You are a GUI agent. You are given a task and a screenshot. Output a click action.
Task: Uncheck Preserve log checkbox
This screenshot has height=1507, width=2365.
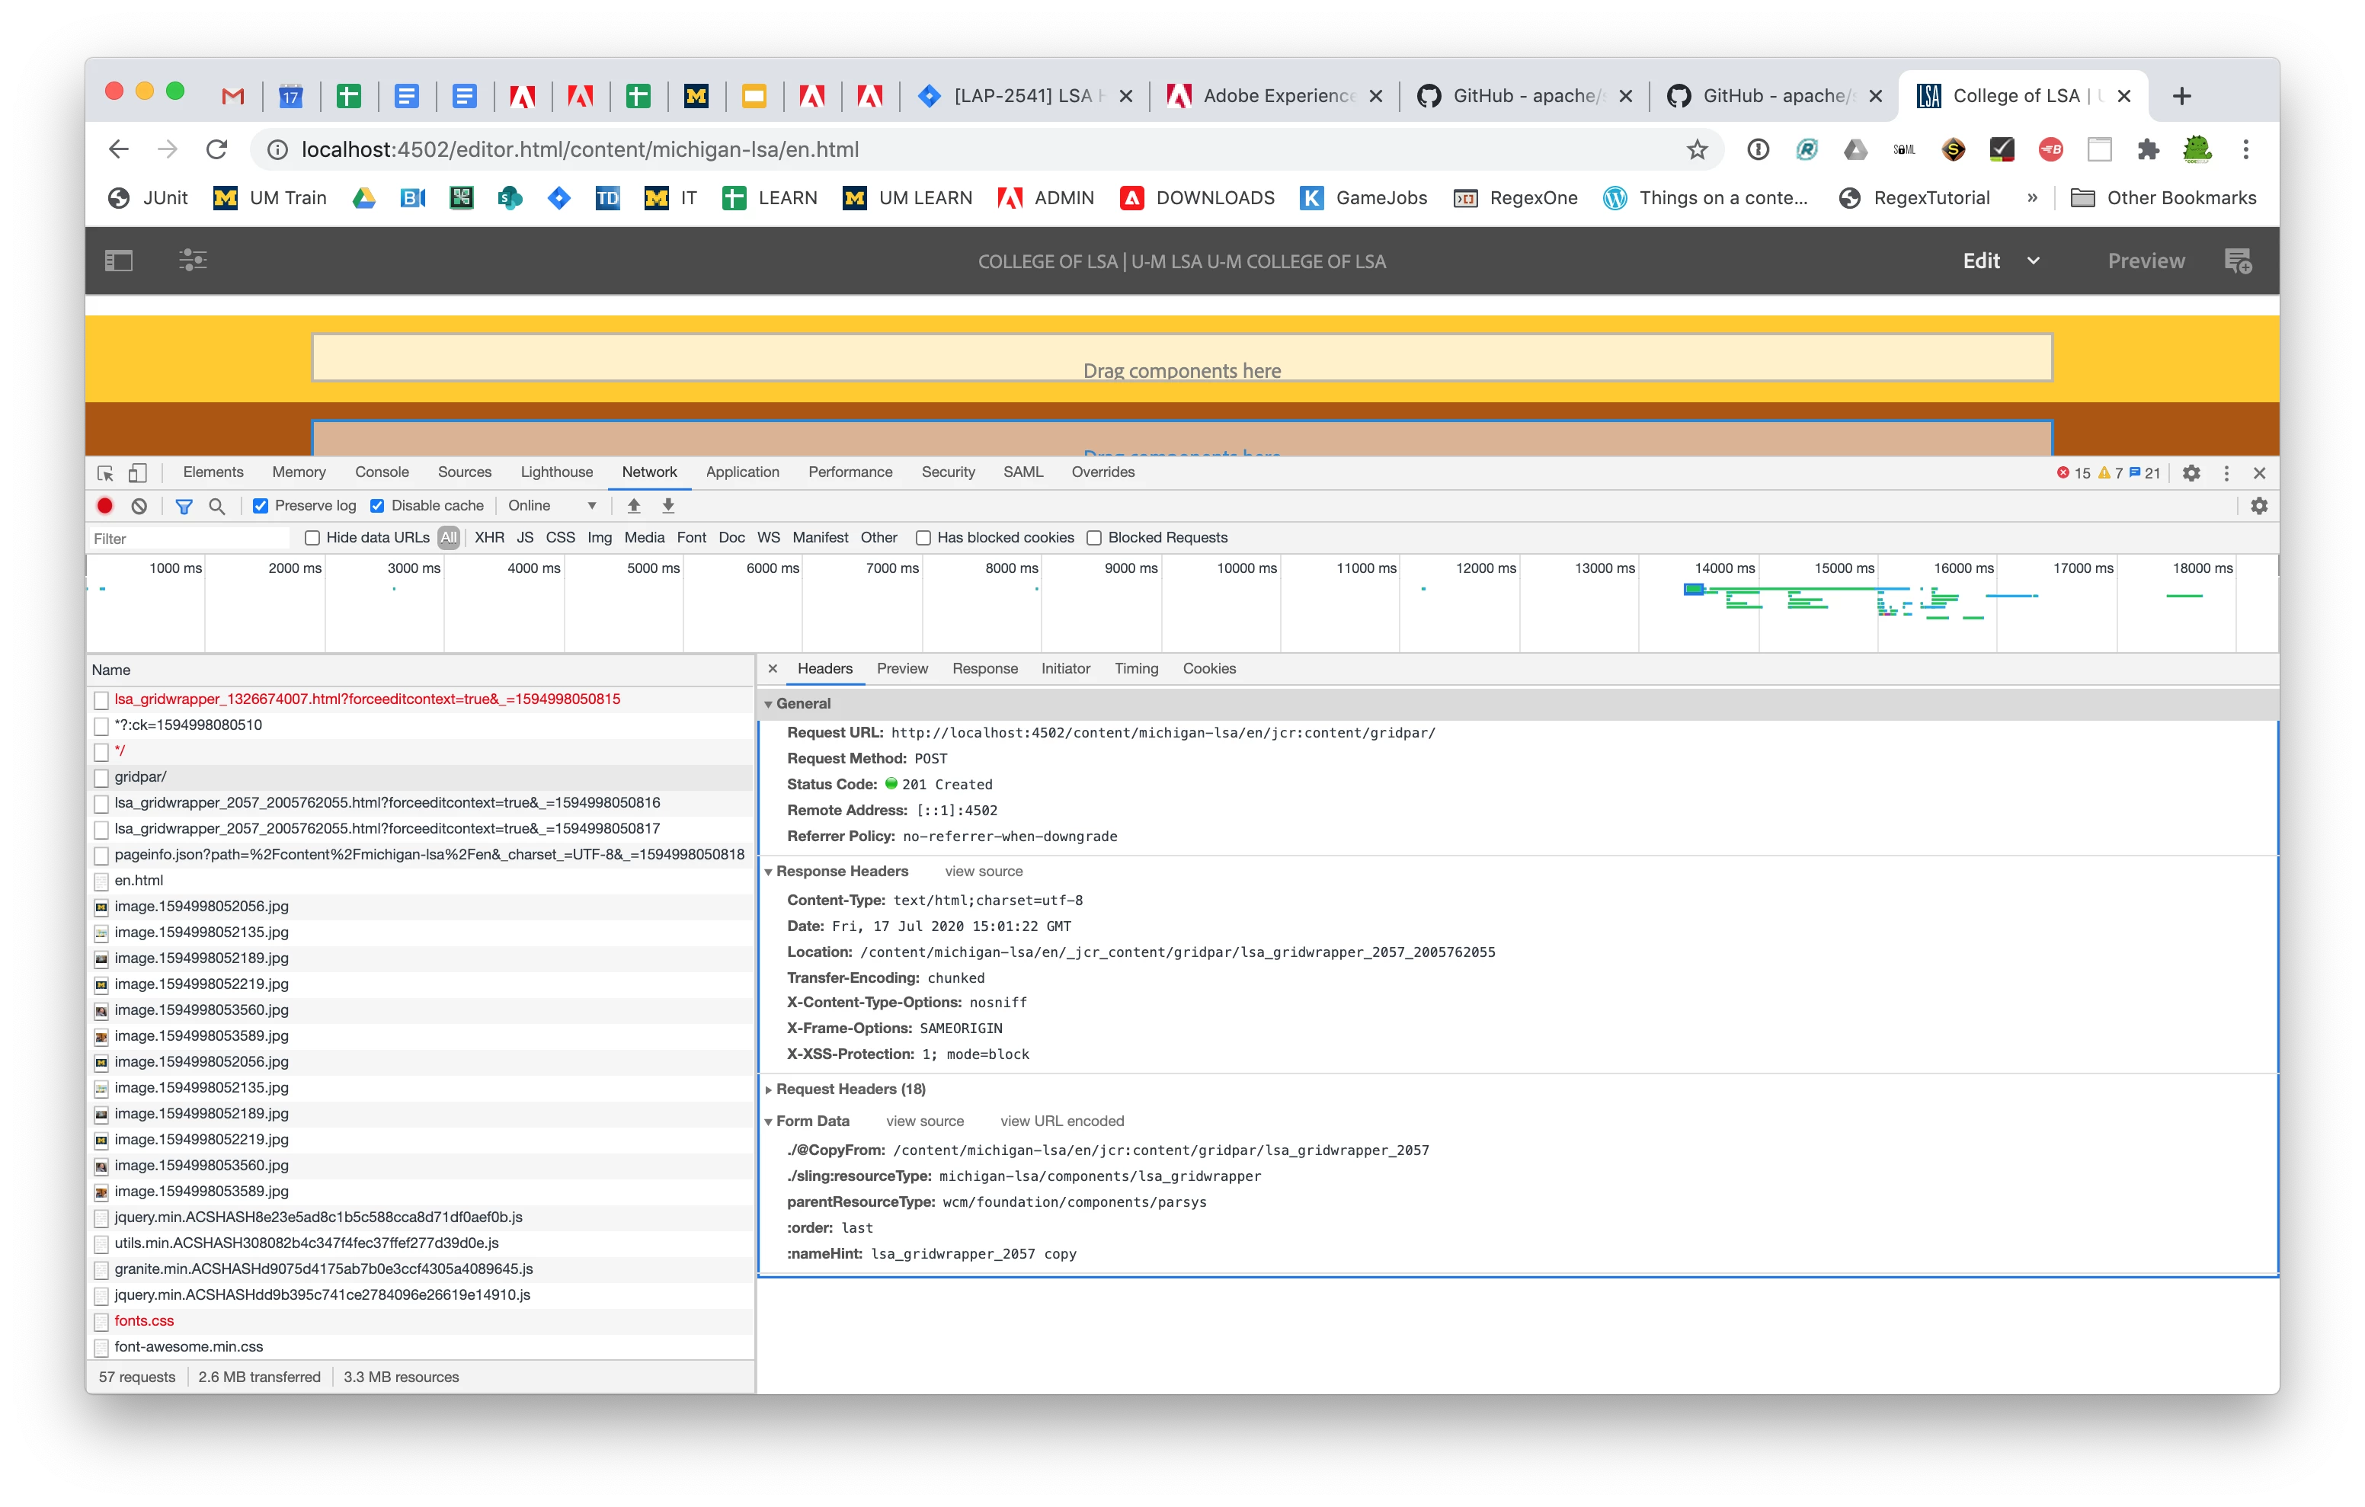[261, 506]
